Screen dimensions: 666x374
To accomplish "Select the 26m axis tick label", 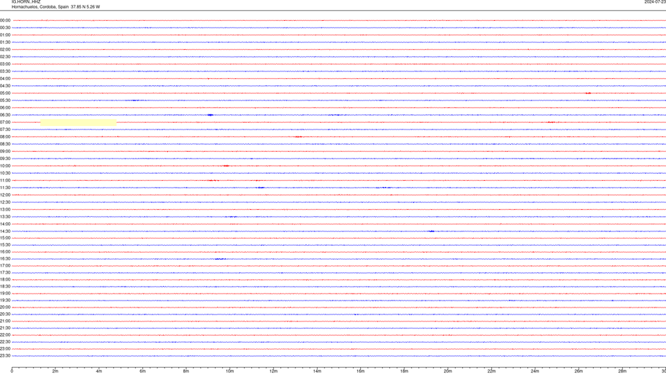I will click(x=579, y=371).
